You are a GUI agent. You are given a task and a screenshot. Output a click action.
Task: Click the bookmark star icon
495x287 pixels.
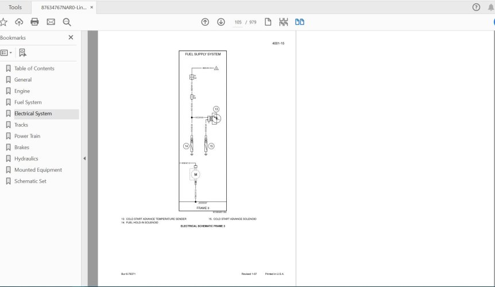coord(3,22)
